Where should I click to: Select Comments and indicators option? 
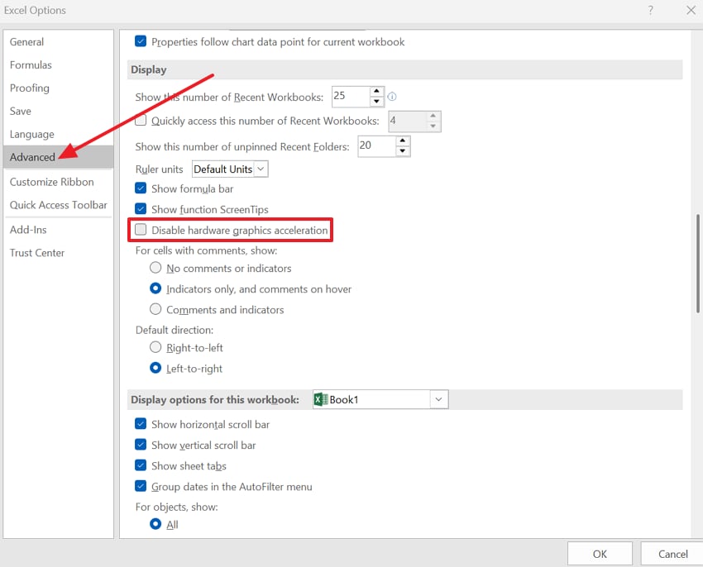click(x=155, y=309)
